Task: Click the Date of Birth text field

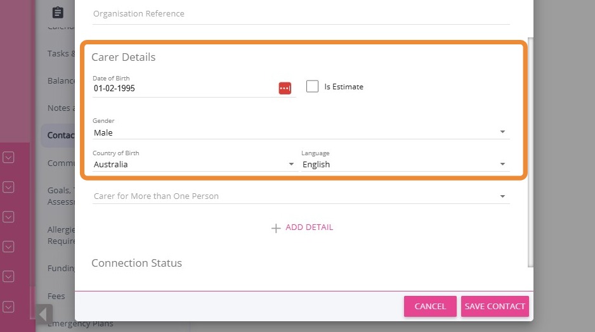Action: [x=184, y=89]
